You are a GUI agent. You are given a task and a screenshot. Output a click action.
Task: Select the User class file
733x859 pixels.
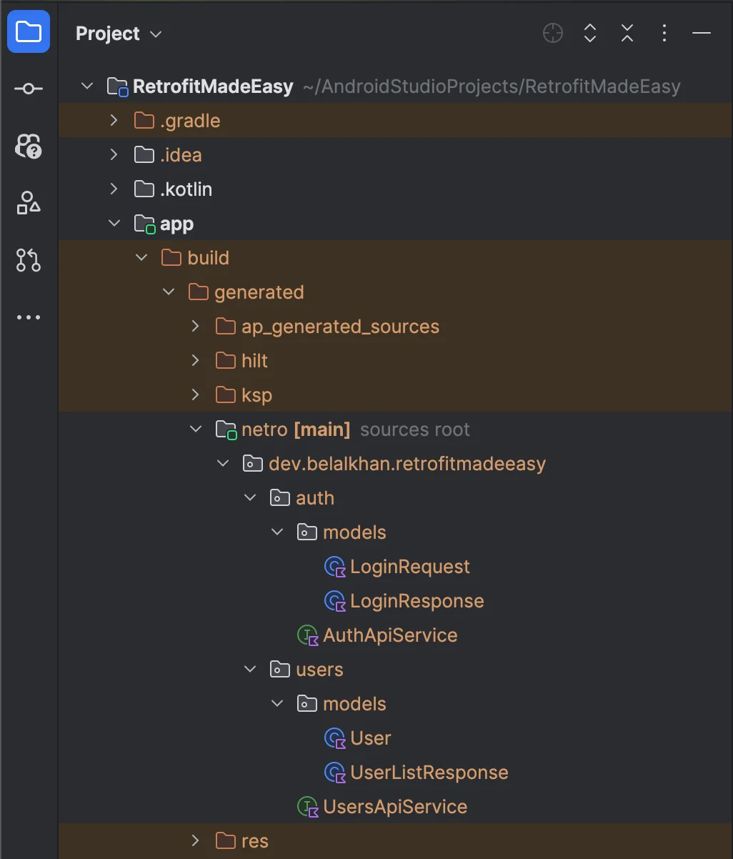click(x=371, y=738)
